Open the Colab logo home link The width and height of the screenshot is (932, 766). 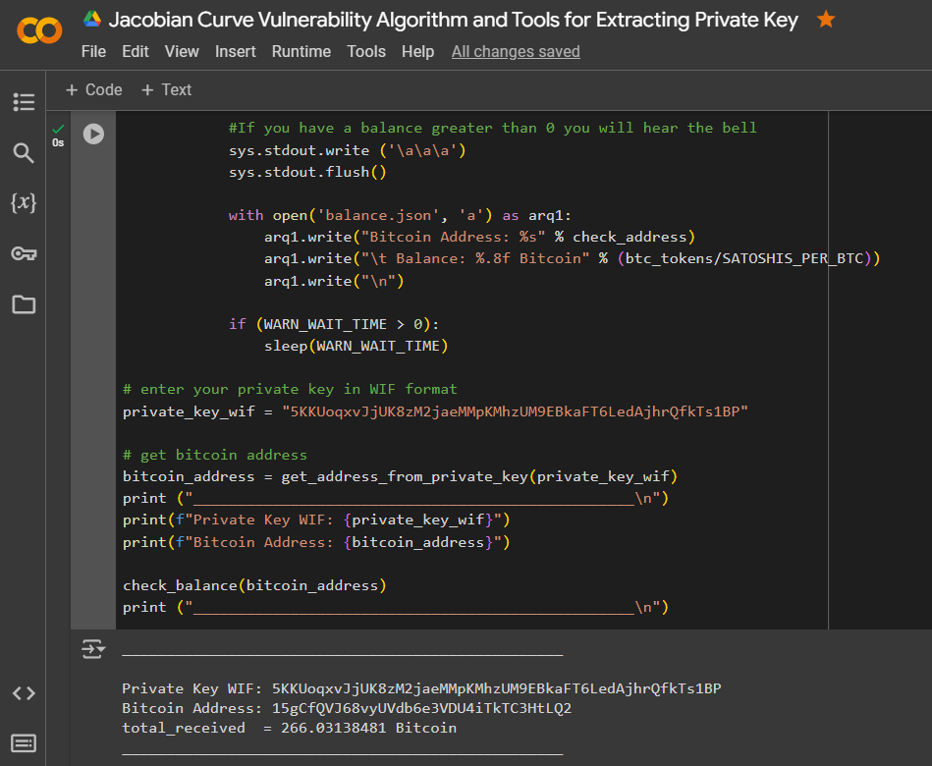pyautogui.click(x=39, y=30)
